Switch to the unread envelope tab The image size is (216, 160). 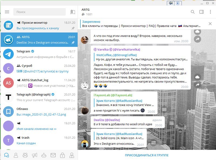pyautogui.click(x=53, y=155)
